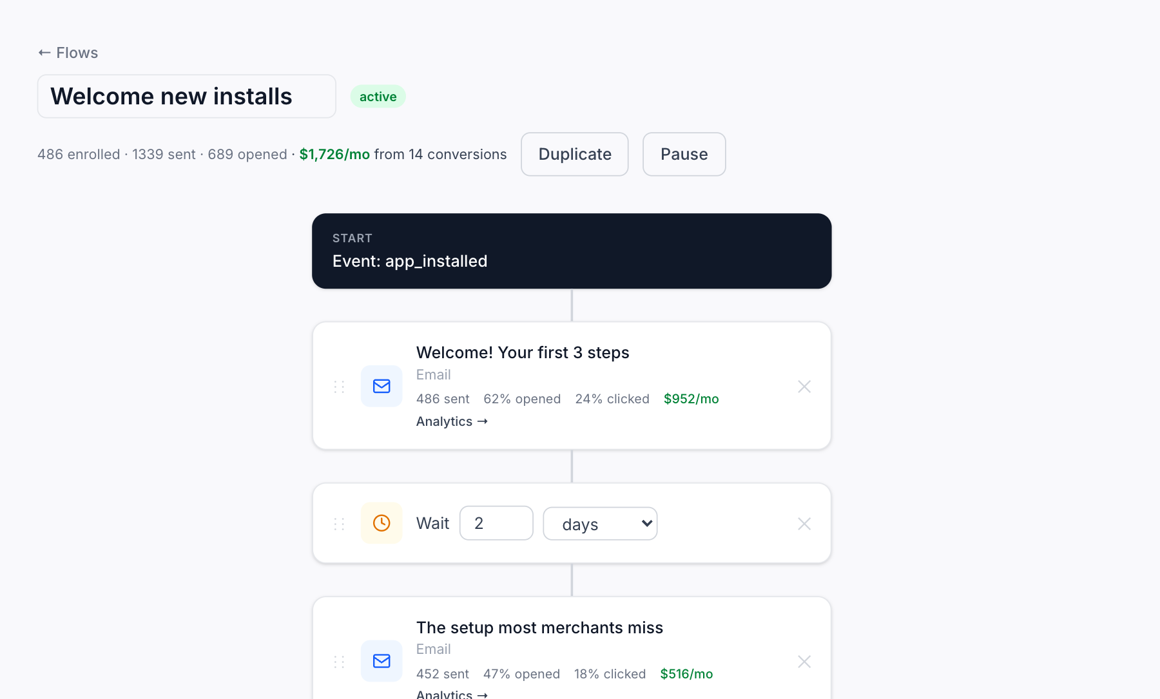Go back to Flows list
The image size is (1160, 699).
68,53
